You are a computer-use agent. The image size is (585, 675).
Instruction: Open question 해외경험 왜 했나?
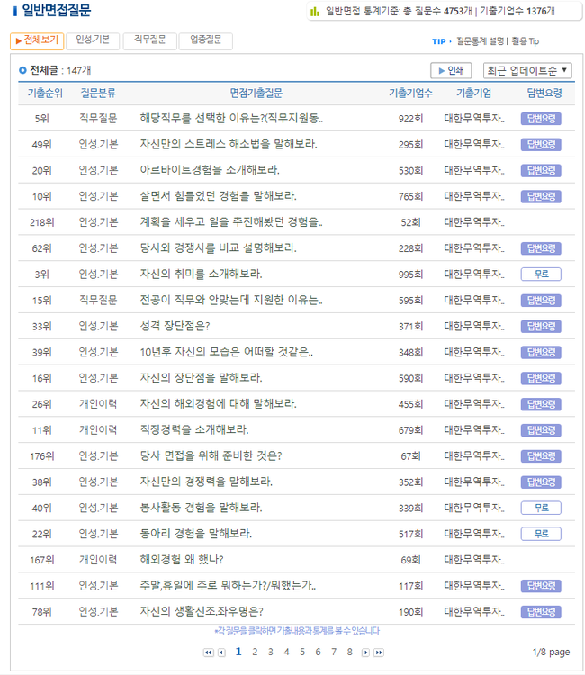[x=182, y=560]
